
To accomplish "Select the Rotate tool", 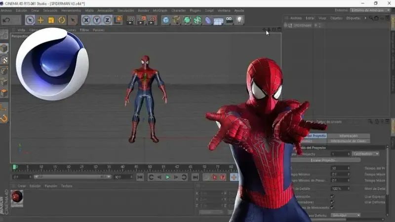I will click(x=62, y=20).
